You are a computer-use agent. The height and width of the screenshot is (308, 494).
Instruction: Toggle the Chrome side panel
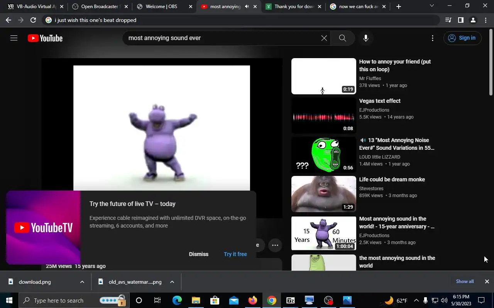pyautogui.click(x=460, y=20)
